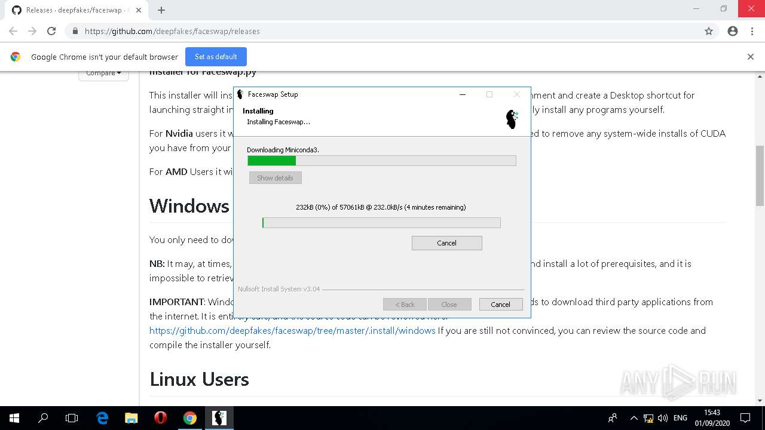
Task: Cancel the Miniconda3 download
Action: pos(446,243)
